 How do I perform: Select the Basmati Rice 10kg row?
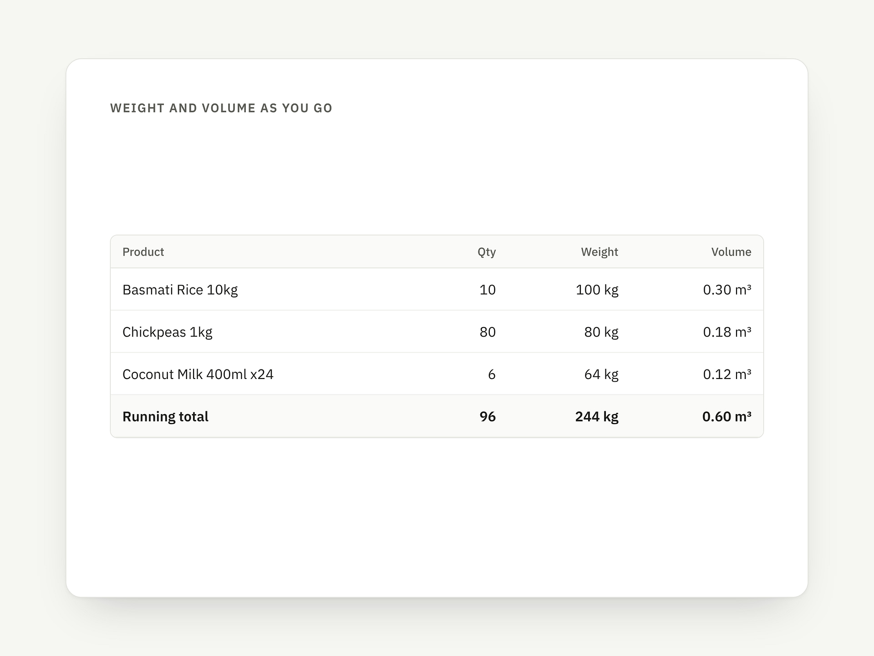pos(437,289)
